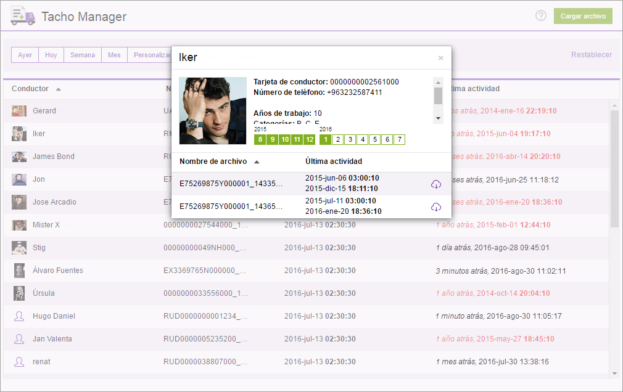Select the Ayer period tab
The image size is (623, 392).
[25, 55]
